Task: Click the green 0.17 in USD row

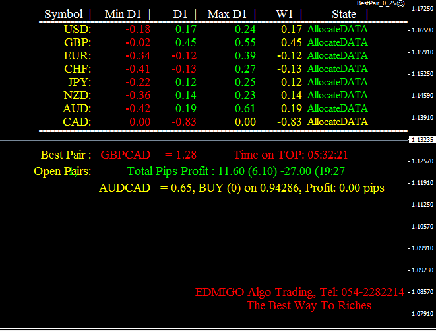Action: pos(186,29)
